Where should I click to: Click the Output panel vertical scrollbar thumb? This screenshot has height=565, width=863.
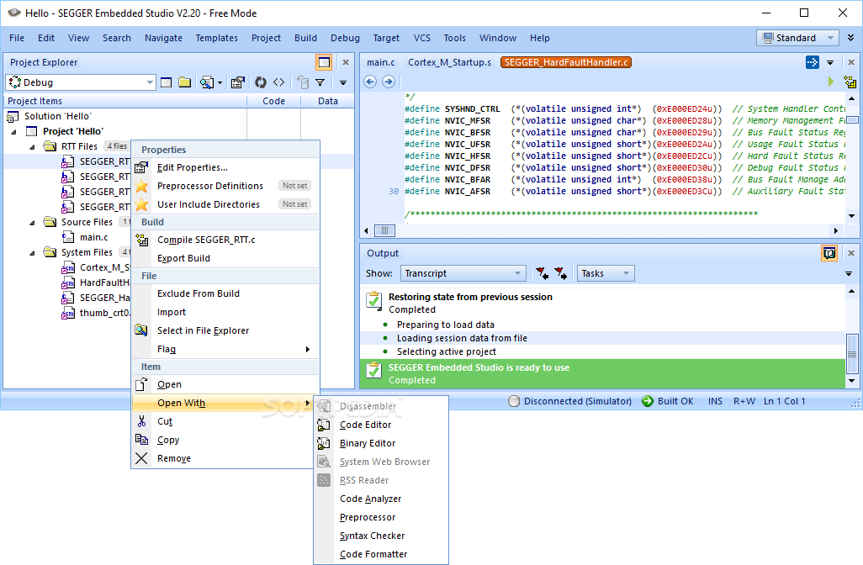pos(851,354)
